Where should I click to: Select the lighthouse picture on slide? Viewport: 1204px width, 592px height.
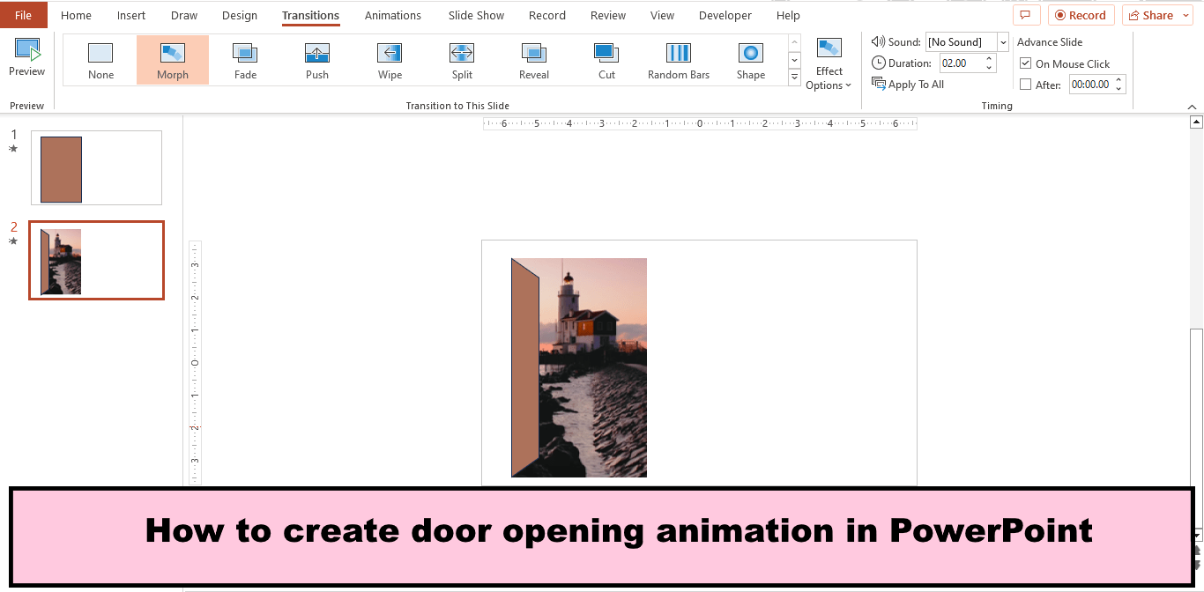click(x=593, y=367)
